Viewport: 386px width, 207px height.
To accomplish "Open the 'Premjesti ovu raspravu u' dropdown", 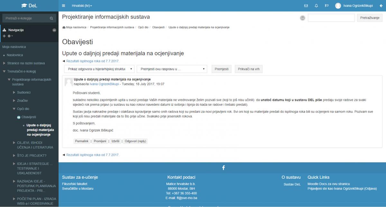I will pos(172,69).
